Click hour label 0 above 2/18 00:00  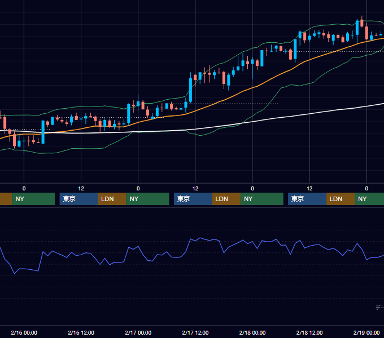(x=252, y=189)
